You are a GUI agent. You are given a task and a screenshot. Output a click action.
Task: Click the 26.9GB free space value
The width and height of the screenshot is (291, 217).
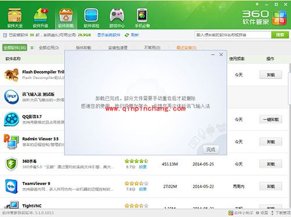tap(84, 35)
